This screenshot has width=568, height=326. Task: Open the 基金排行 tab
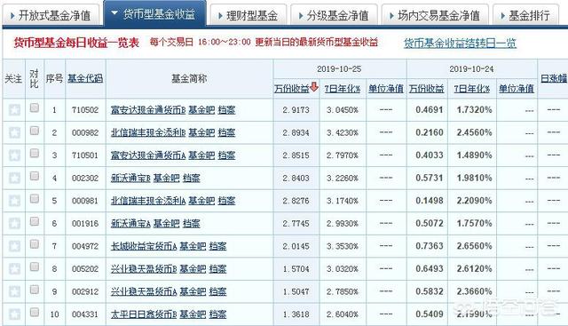[525, 16]
